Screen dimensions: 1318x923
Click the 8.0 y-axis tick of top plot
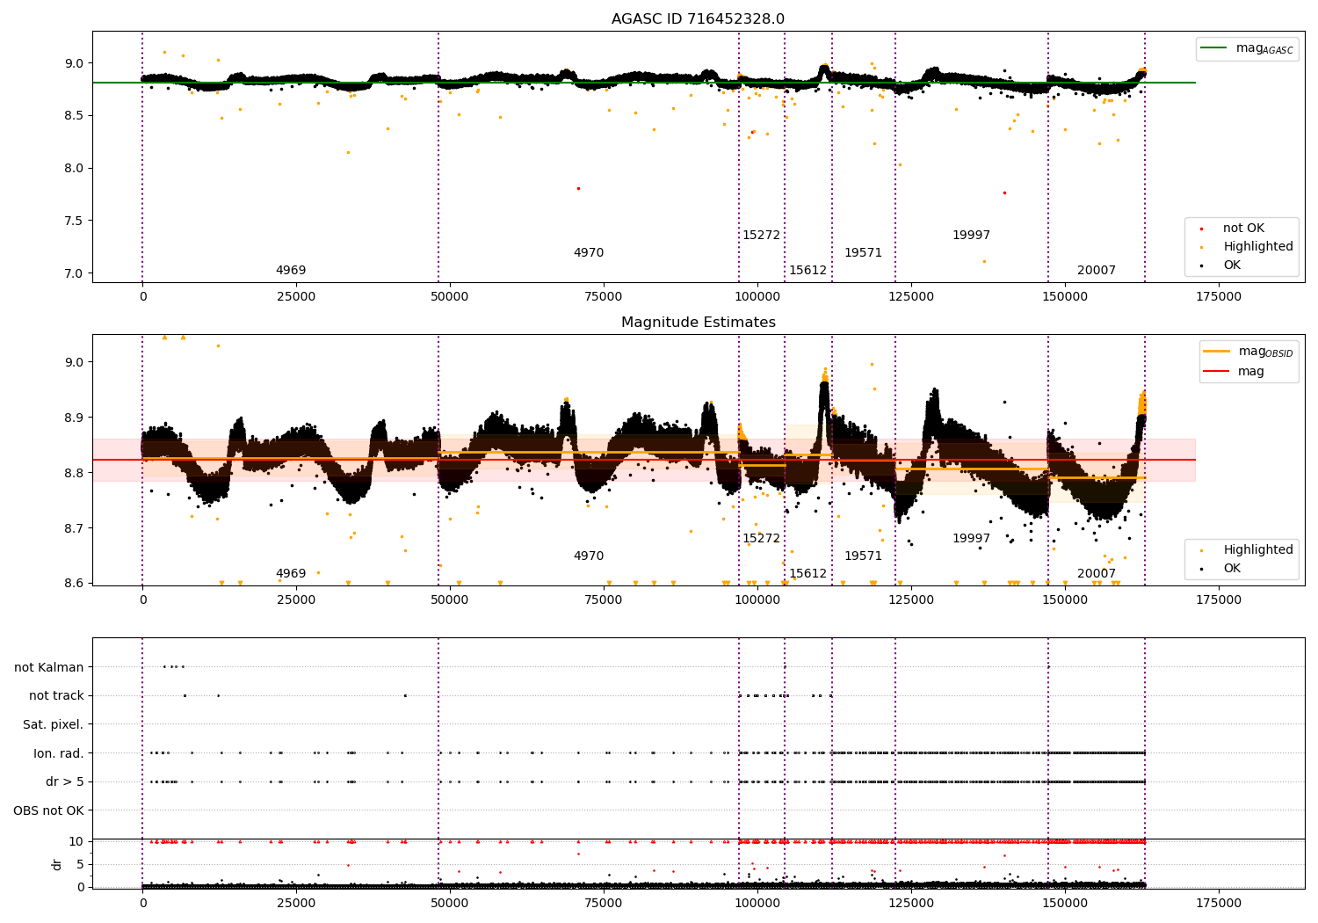[x=75, y=169]
